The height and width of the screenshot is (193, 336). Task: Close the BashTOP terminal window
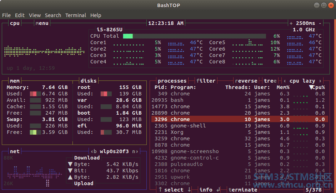(x=331, y=5)
